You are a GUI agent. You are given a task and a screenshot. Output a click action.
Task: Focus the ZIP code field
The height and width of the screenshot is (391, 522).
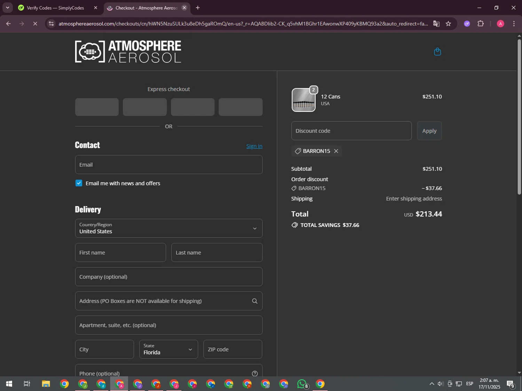pyautogui.click(x=233, y=349)
